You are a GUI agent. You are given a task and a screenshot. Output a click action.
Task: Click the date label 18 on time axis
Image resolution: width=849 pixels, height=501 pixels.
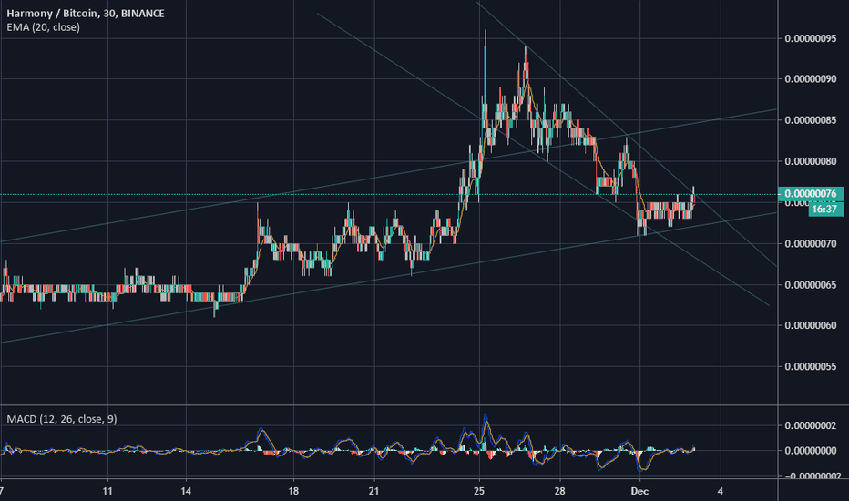click(293, 491)
